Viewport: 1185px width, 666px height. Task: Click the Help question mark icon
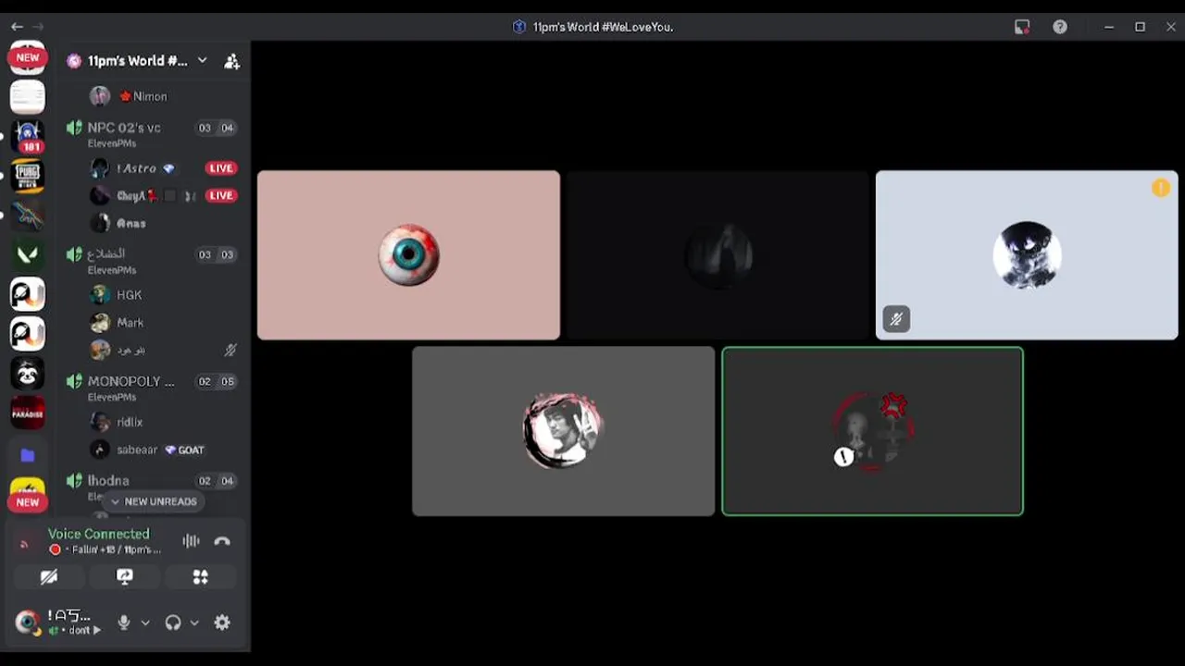click(x=1060, y=27)
